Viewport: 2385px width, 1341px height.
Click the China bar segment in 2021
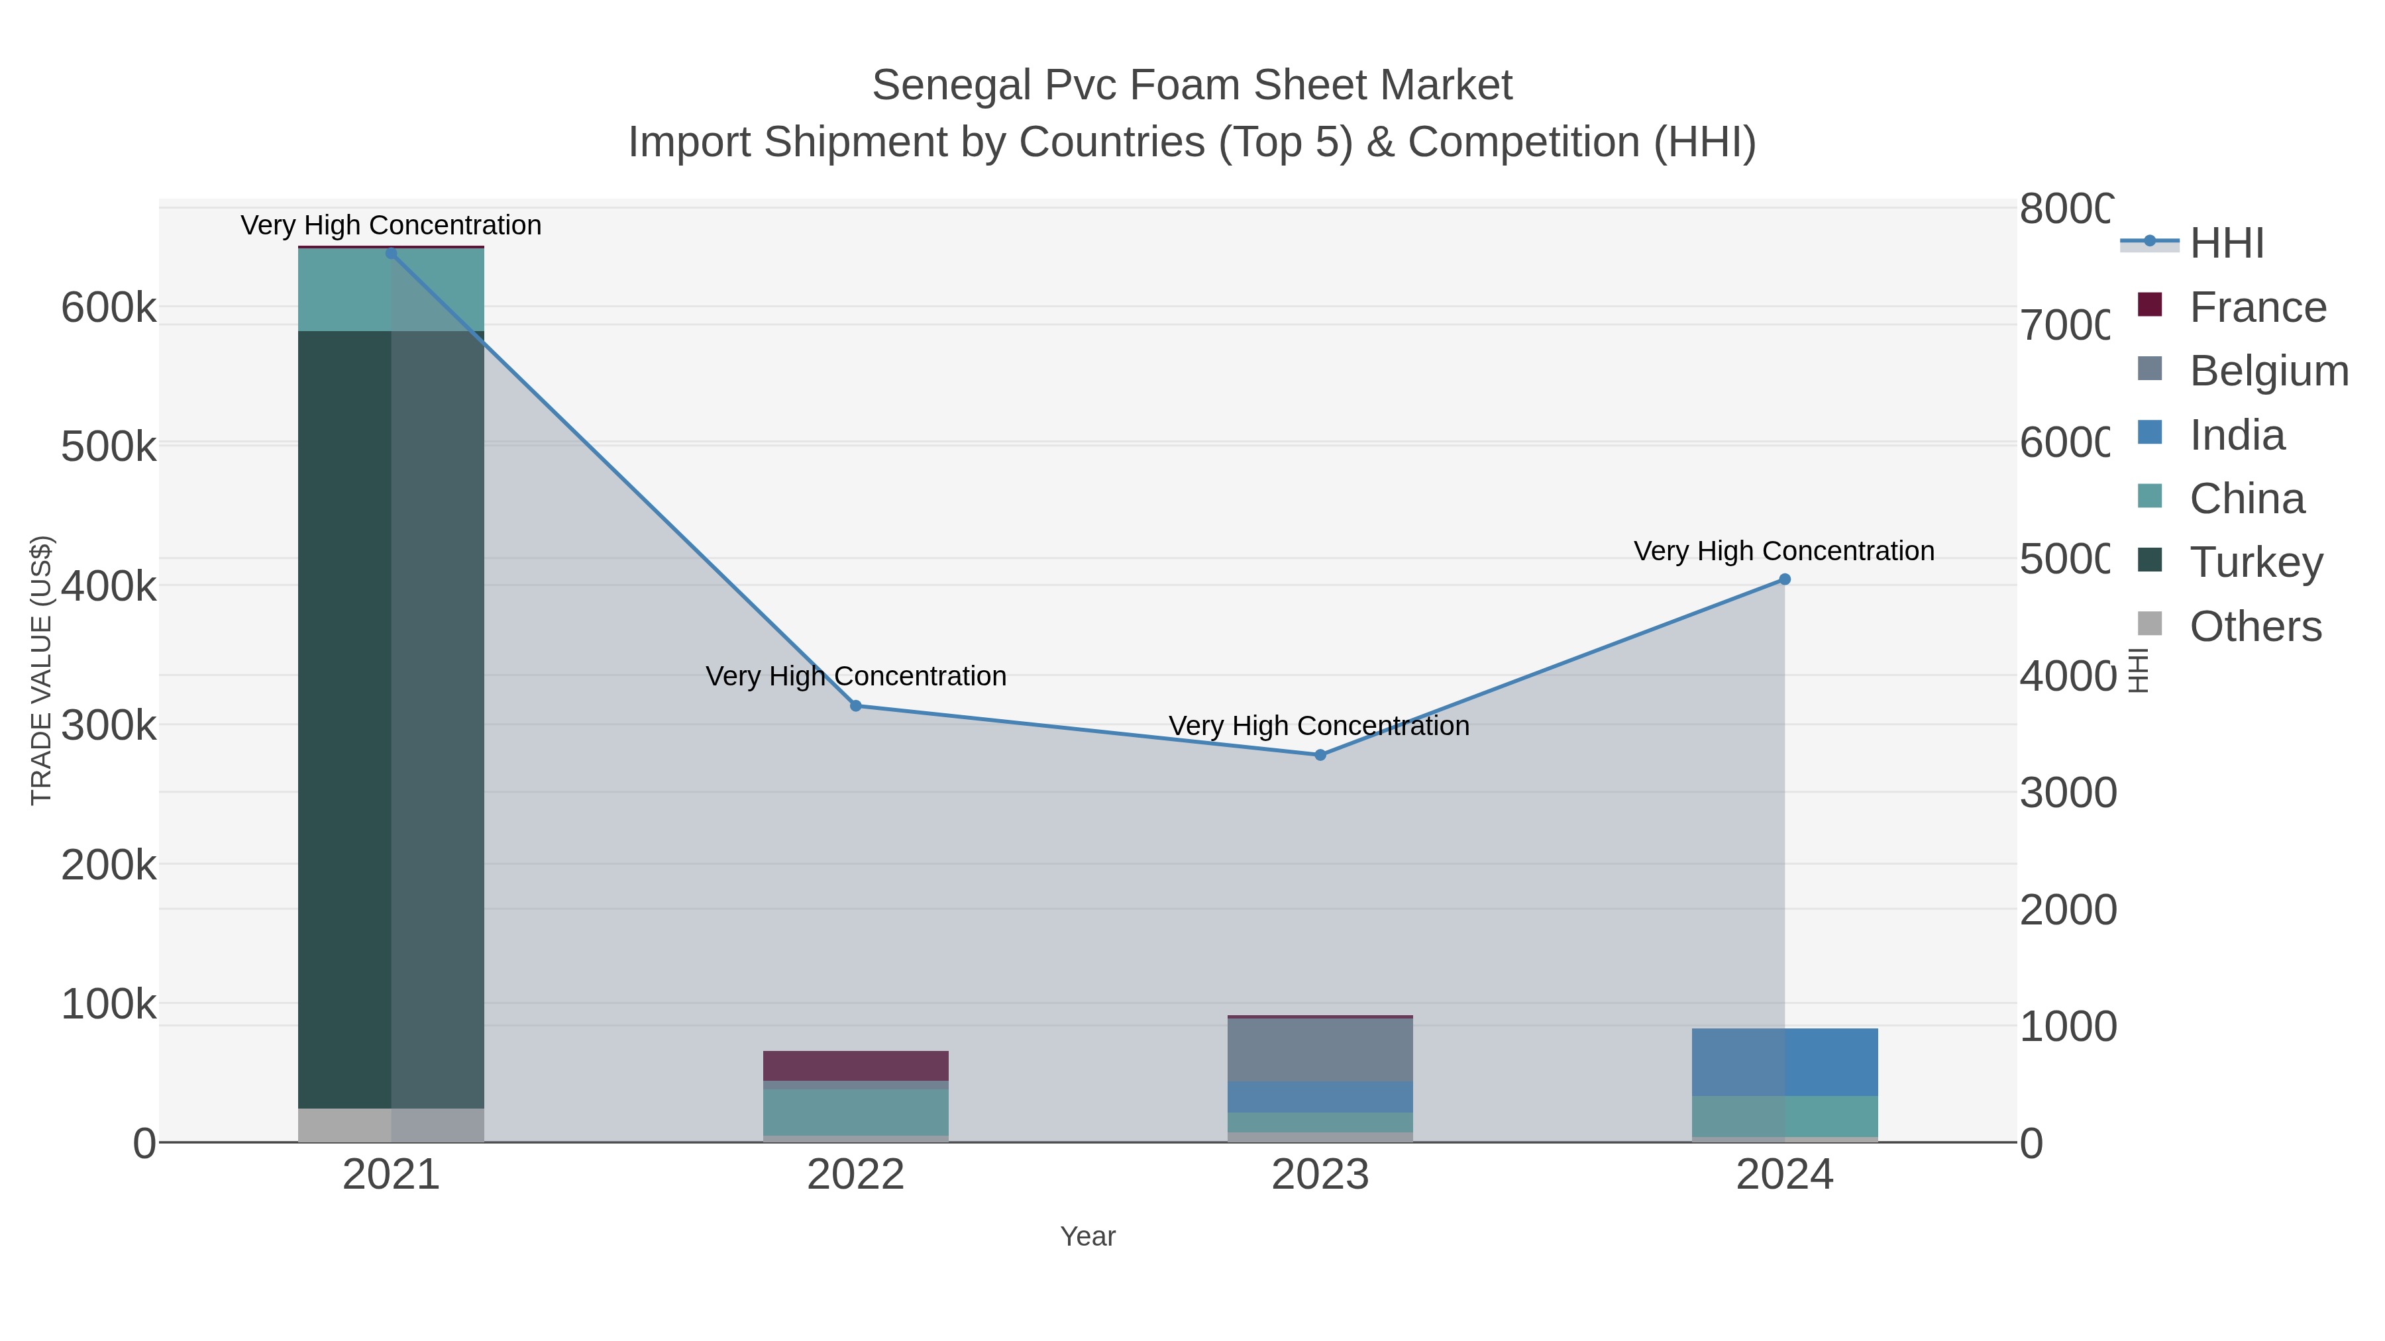pyautogui.click(x=391, y=289)
